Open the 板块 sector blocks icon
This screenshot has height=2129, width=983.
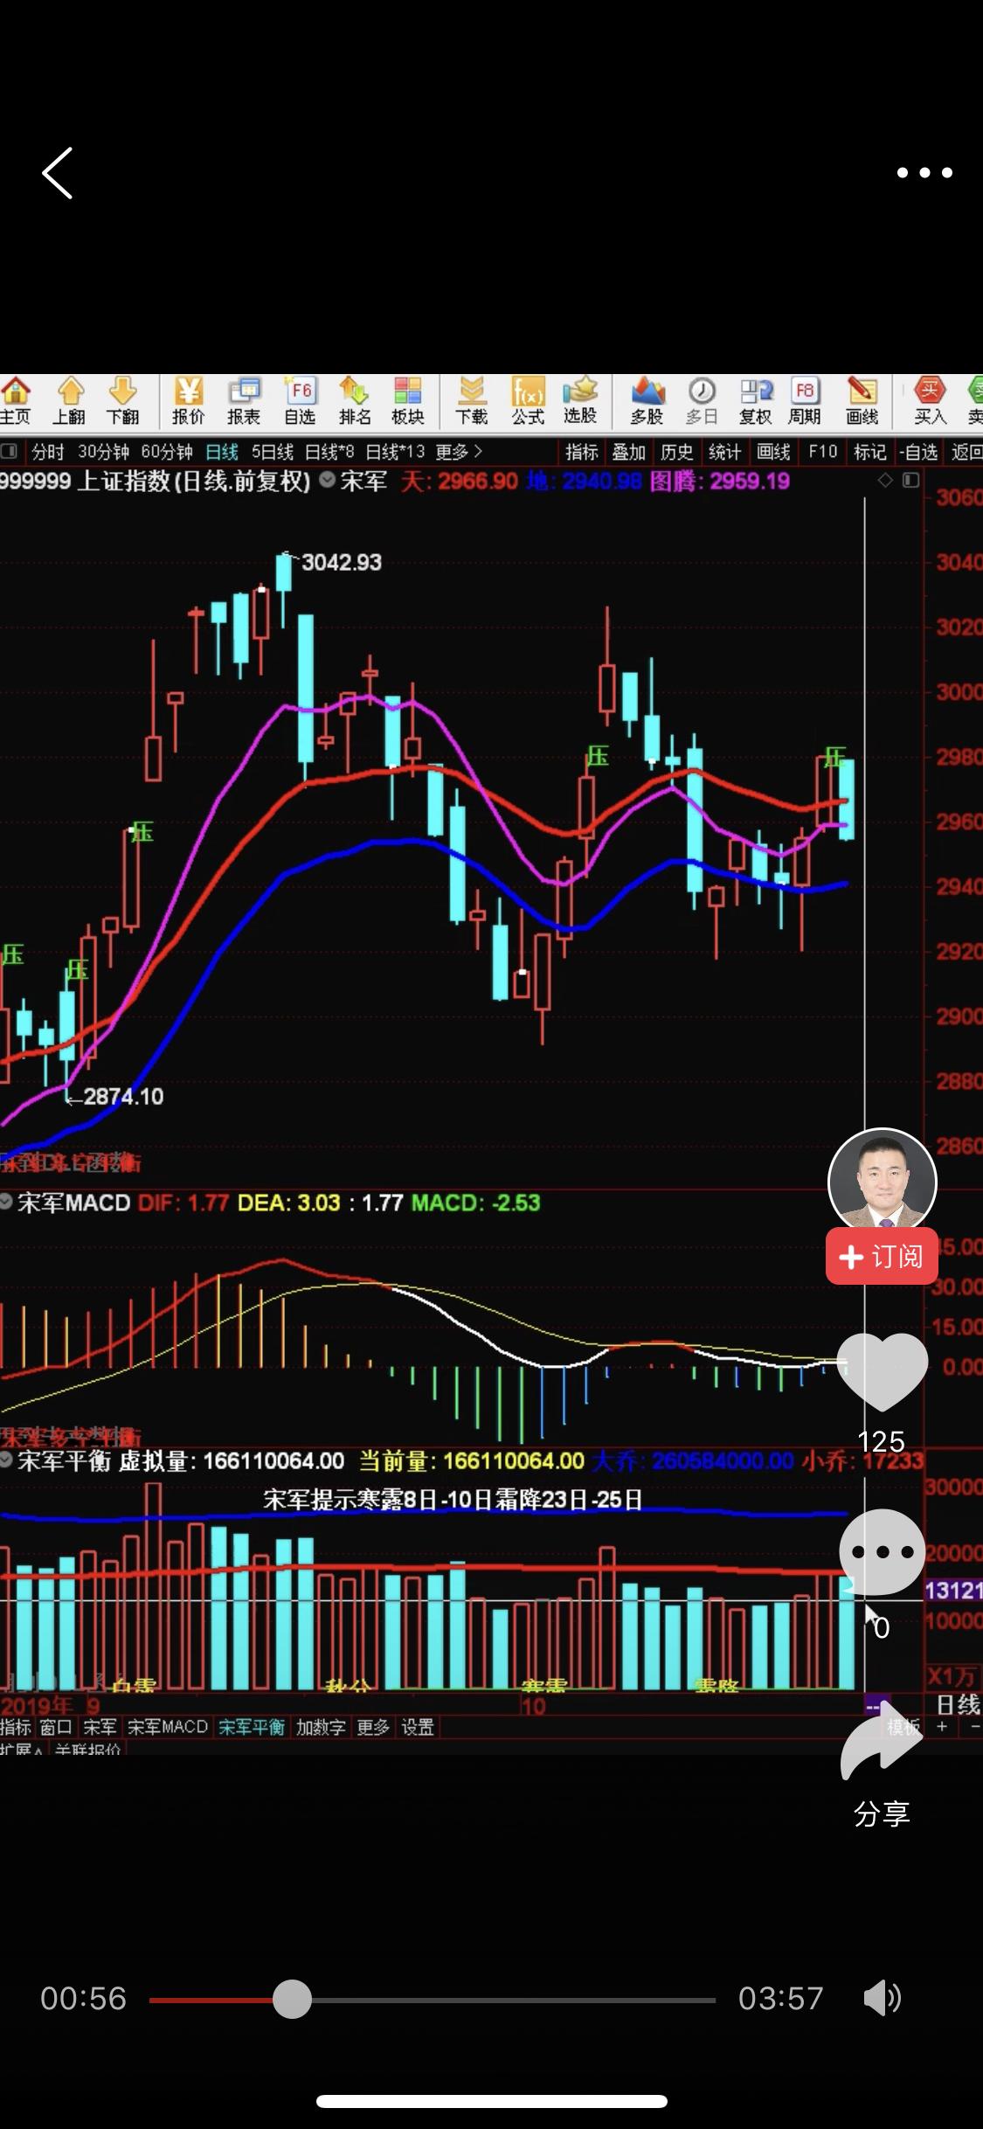tap(408, 401)
